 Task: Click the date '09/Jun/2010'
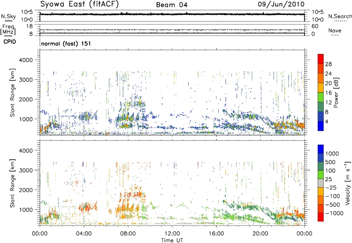[x=281, y=4]
